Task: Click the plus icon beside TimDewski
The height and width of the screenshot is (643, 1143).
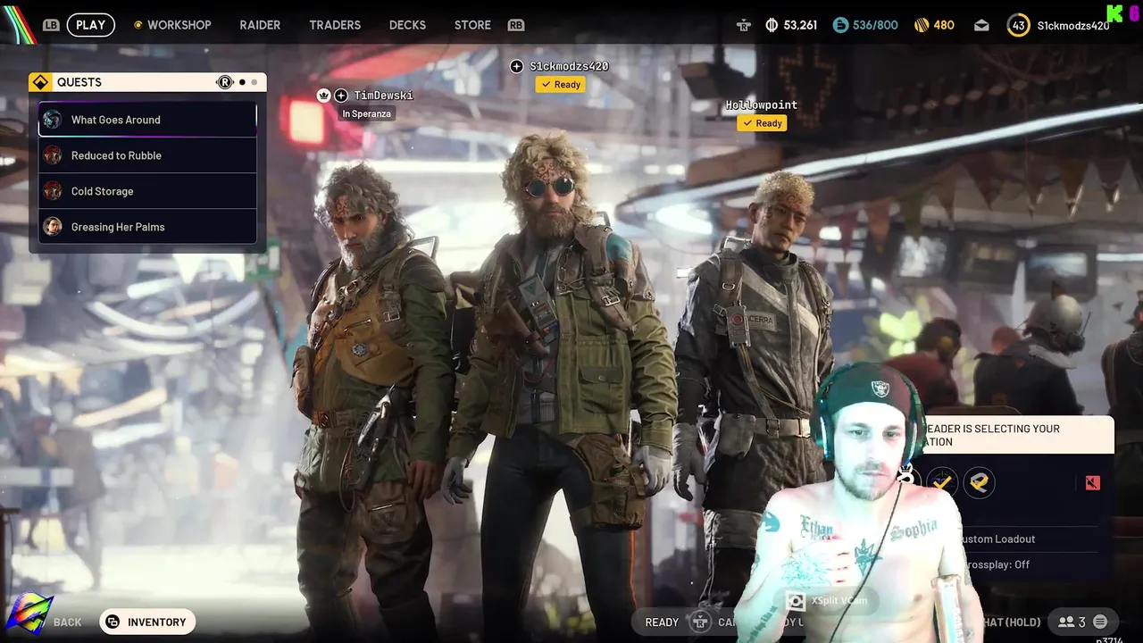Action: point(341,96)
